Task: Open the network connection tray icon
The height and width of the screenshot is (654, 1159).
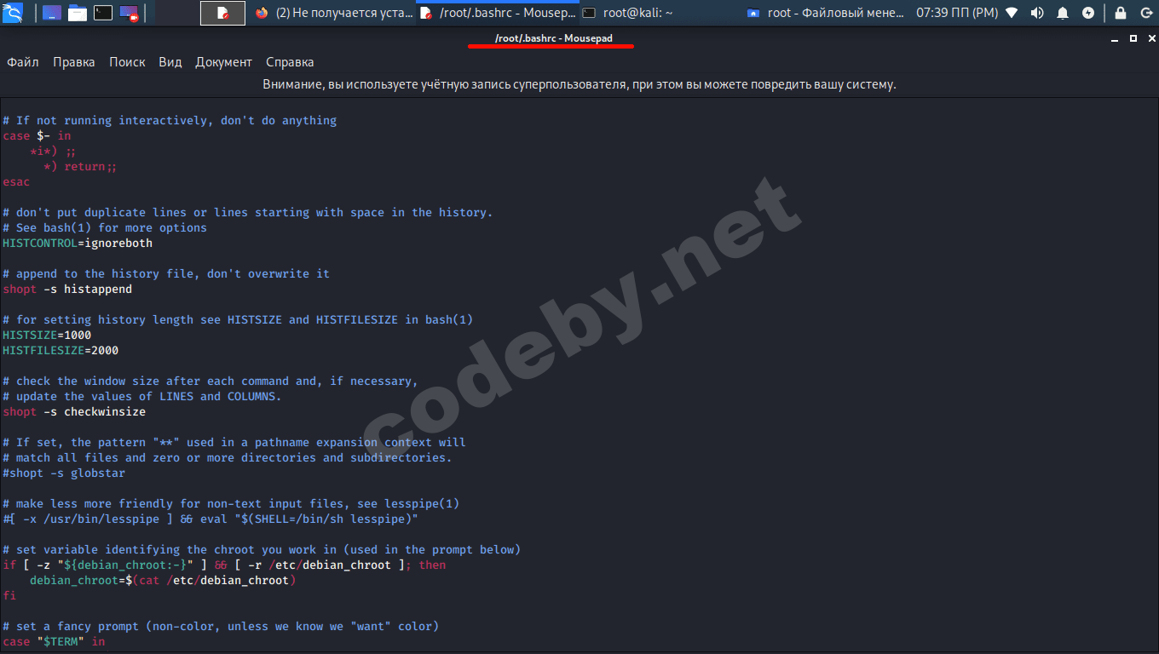Action: (1012, 13)
